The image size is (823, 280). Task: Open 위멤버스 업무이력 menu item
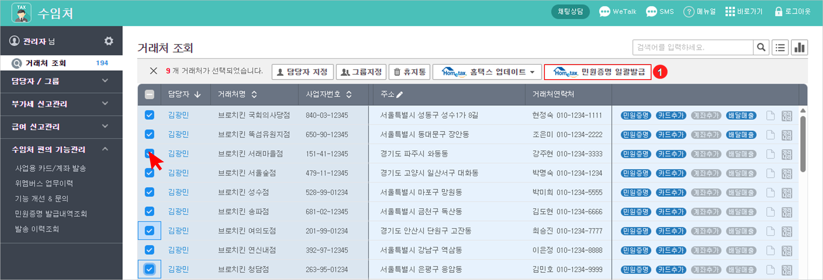point(44,184)
